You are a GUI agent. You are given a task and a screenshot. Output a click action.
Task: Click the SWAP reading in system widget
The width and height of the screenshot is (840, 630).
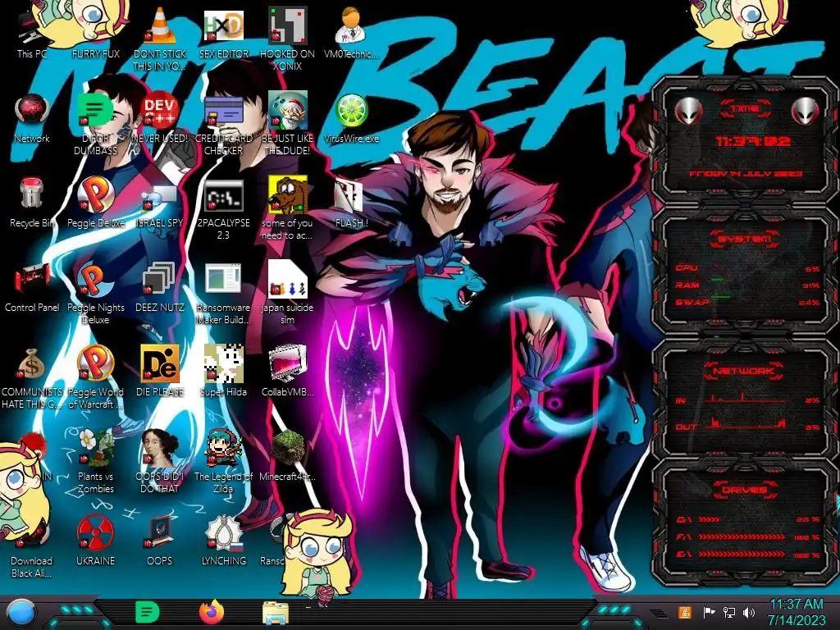click(748, 302)
